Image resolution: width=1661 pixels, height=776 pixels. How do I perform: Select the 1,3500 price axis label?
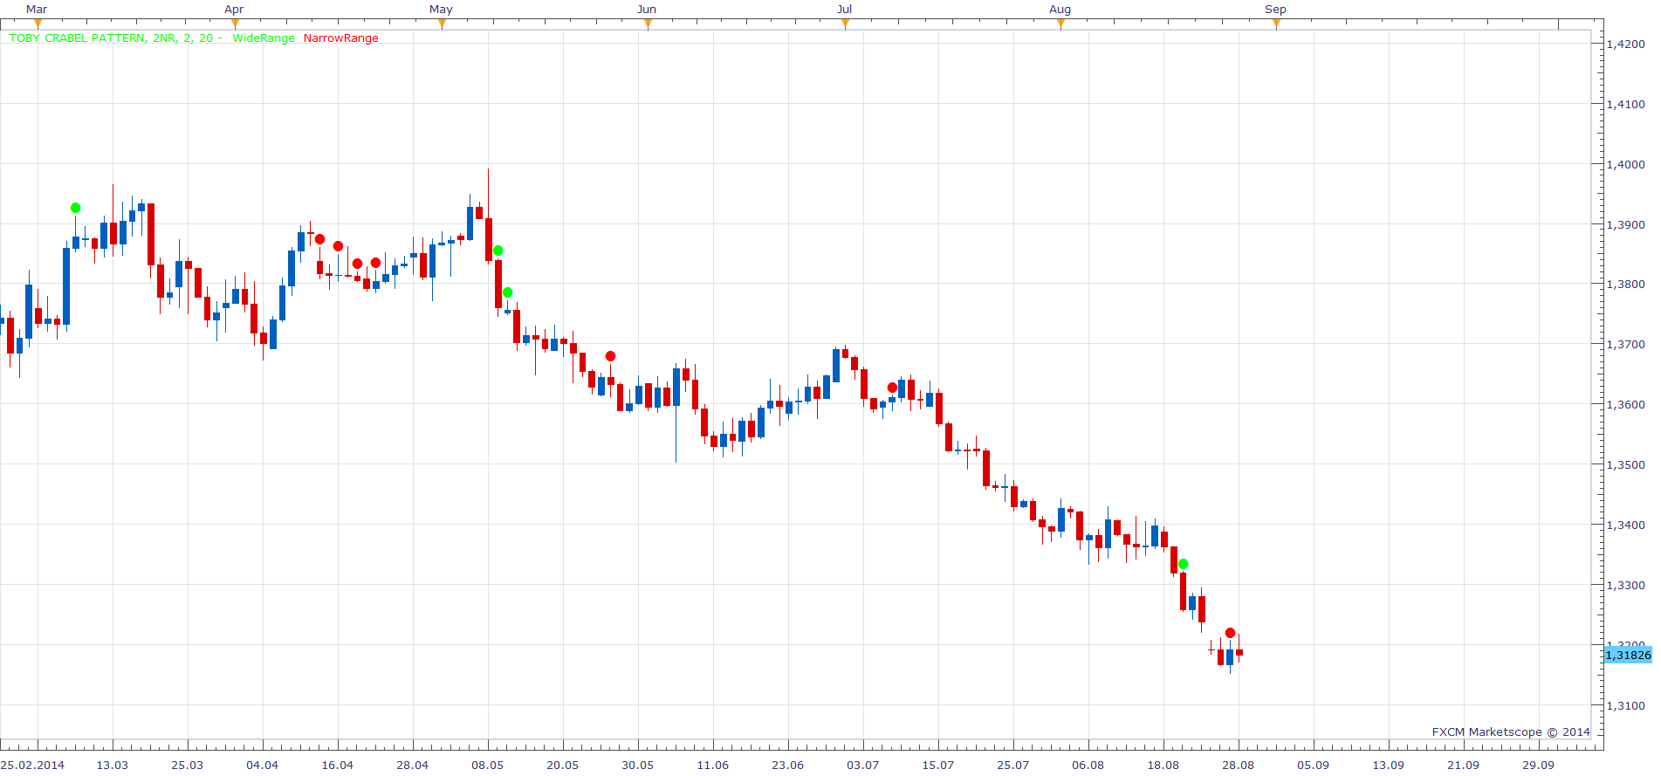(1626, 464)
